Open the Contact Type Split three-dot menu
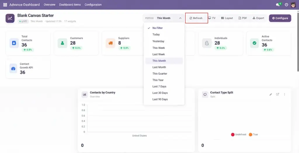 click(x=284, y=94)
